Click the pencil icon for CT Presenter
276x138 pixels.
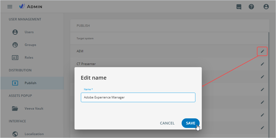pos(262,64)
